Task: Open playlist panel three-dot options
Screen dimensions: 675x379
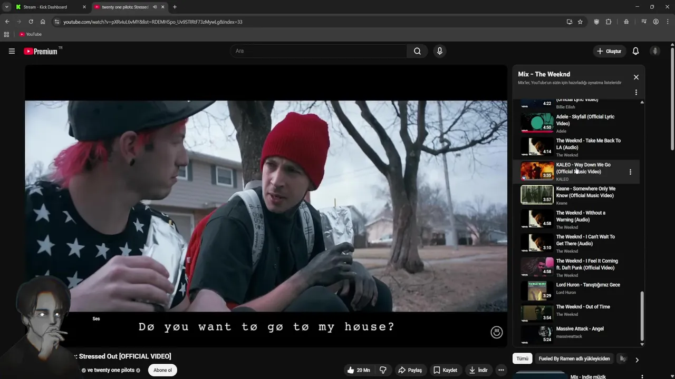Action: [636, 92]
